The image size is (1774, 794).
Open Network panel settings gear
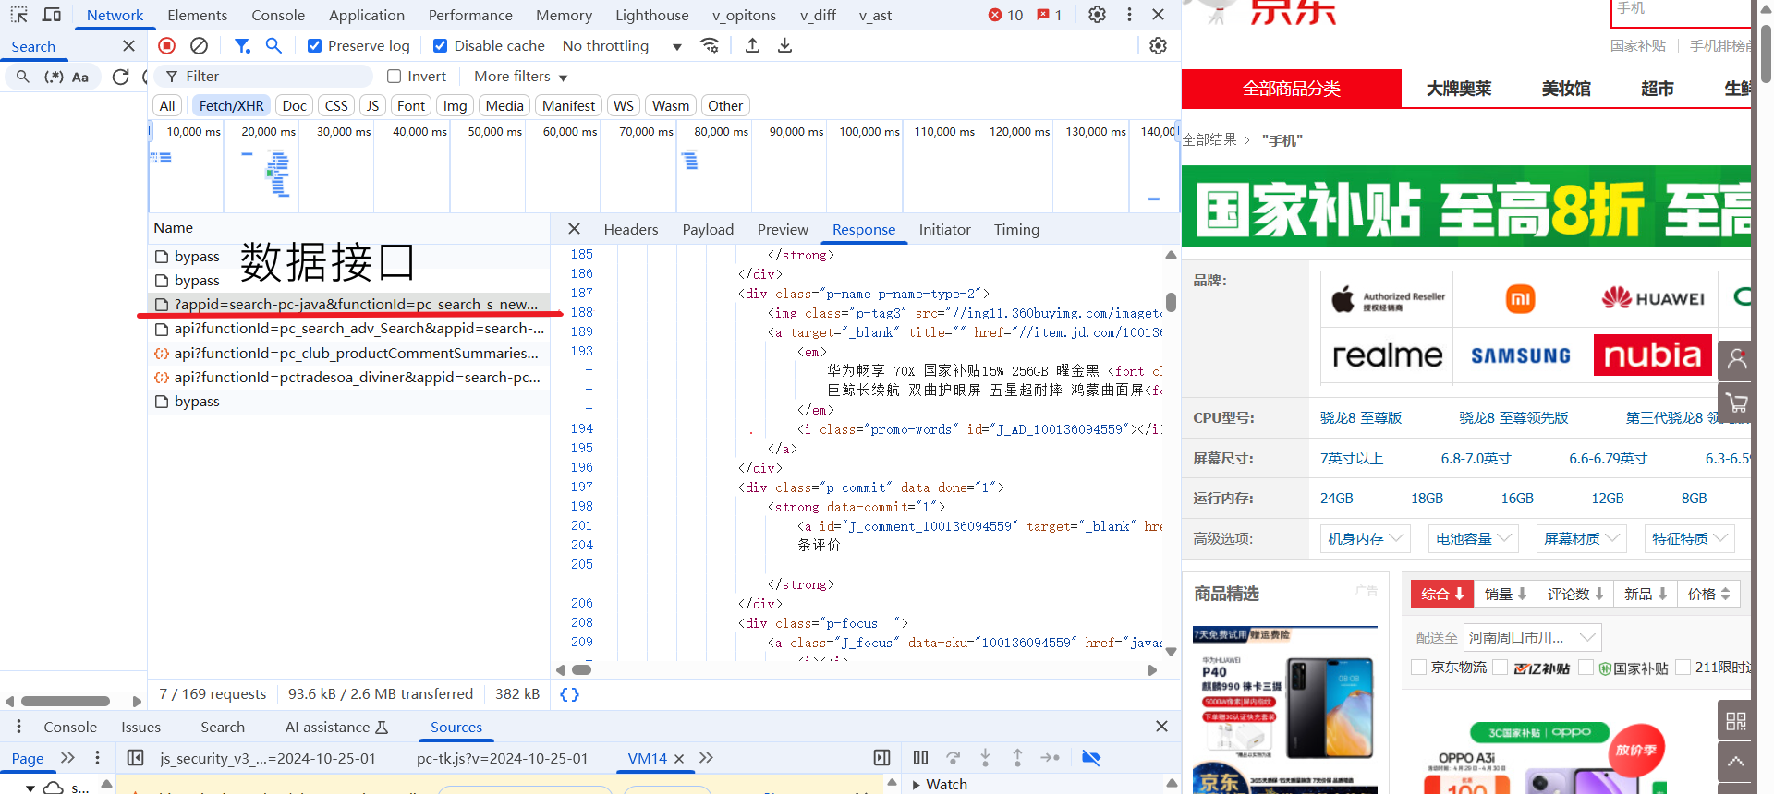(x=1158, y=45)
